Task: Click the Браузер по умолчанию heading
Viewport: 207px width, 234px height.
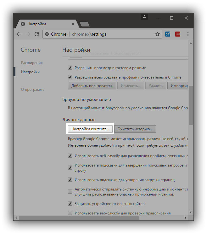Action: (87, 100)
